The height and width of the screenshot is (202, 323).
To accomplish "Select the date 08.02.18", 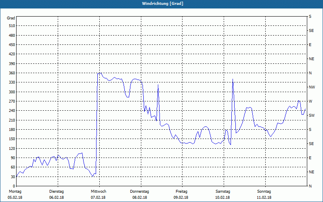I will tap(140, 198).
